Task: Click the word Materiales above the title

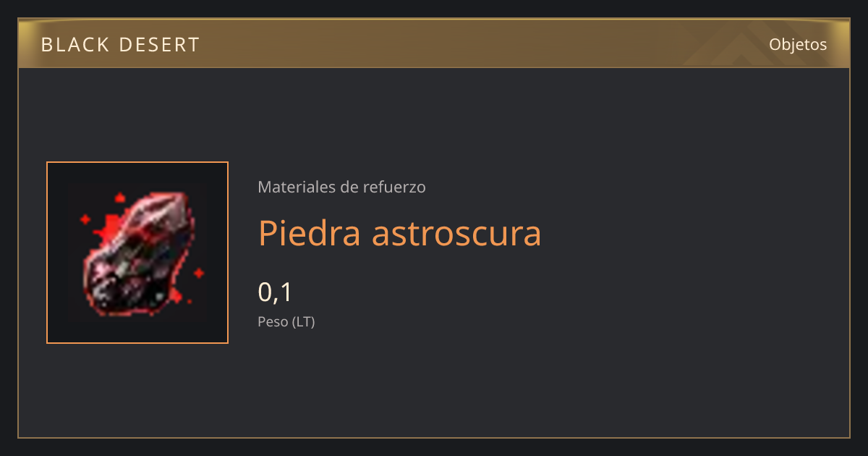Action: point(296,187)
